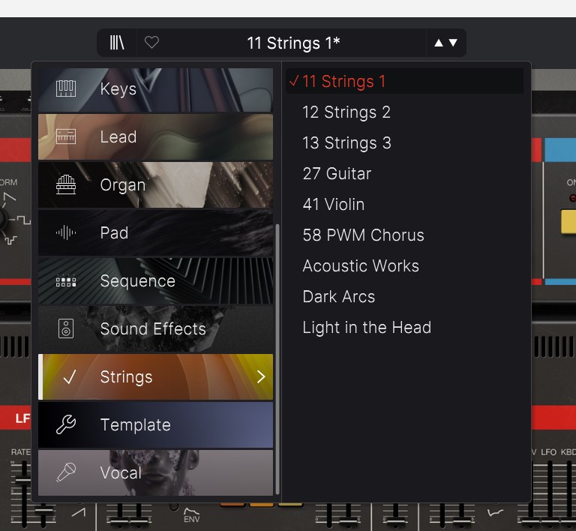Open the preset name dropdown

293,43
